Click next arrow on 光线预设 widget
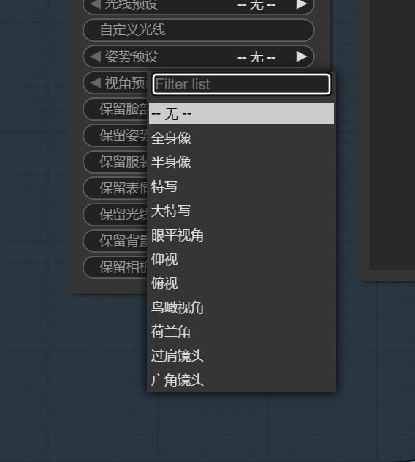The image size is (415, 462). point(302,4)
